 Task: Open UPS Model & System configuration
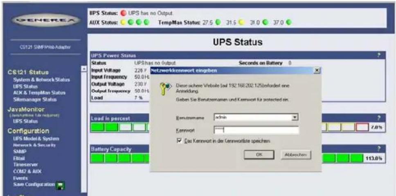click(36, 139)
